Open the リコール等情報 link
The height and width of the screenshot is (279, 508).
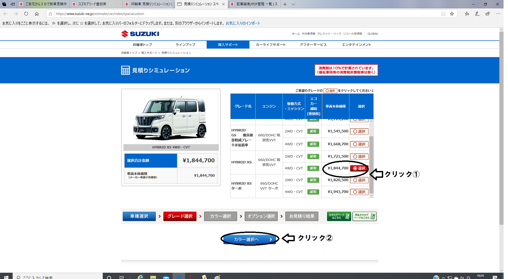pyautogui.click(x=352, y=34)
